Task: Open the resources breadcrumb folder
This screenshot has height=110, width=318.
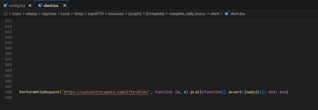Action: (116, 14)
